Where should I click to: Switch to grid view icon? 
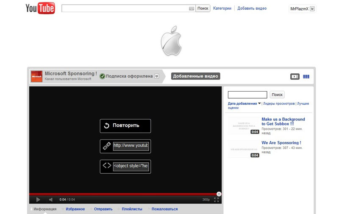pos(306,77)
